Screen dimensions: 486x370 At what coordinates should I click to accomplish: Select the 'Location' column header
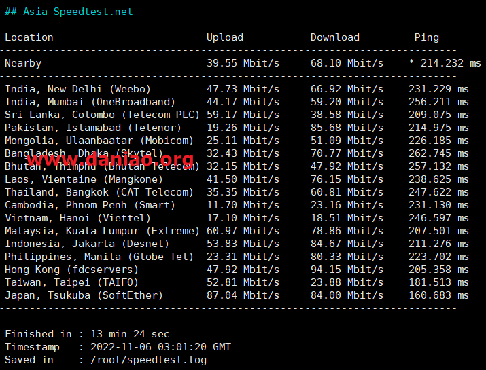point(29,37)
